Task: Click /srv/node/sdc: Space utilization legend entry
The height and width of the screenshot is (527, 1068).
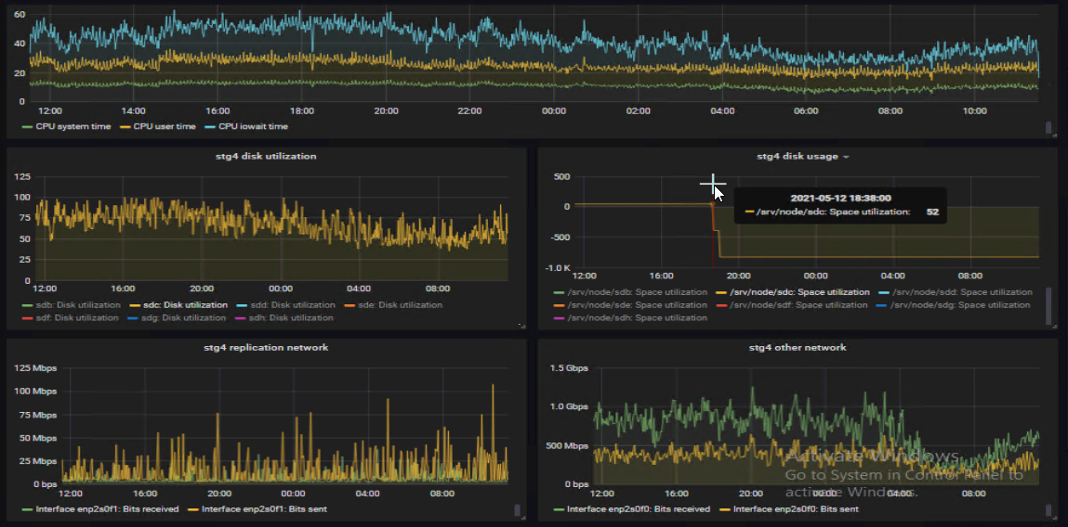Action: 799,291
